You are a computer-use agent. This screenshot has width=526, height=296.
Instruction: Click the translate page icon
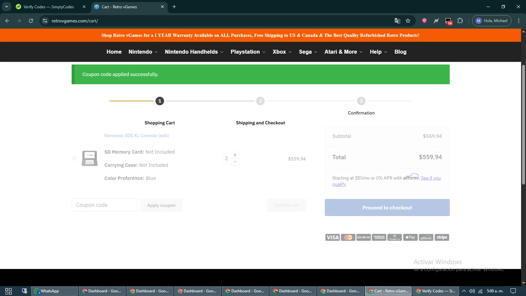click(397, 21)
